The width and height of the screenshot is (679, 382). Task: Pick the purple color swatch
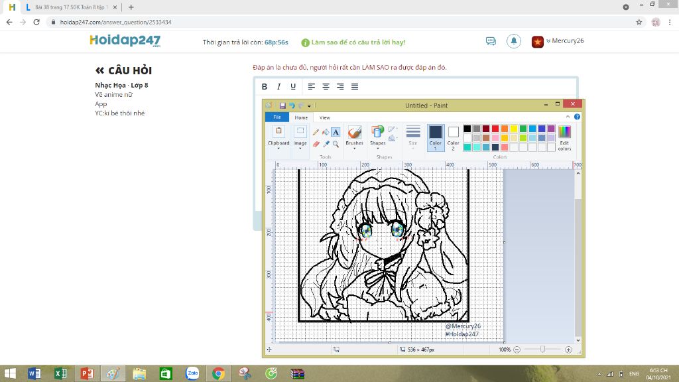click(x=551, y=128)
